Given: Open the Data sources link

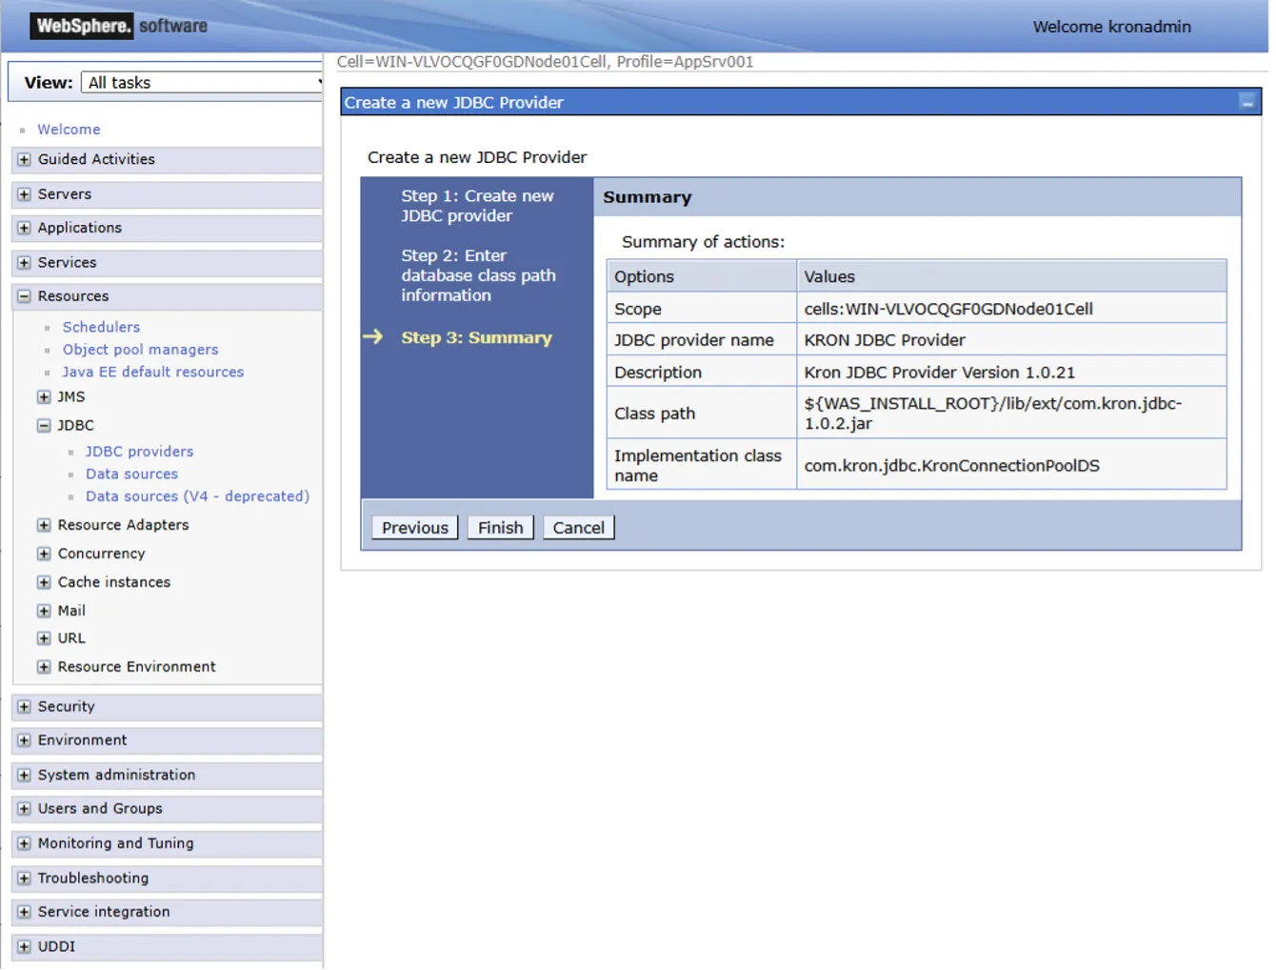Looking at the screenshot, I should 131,475.
